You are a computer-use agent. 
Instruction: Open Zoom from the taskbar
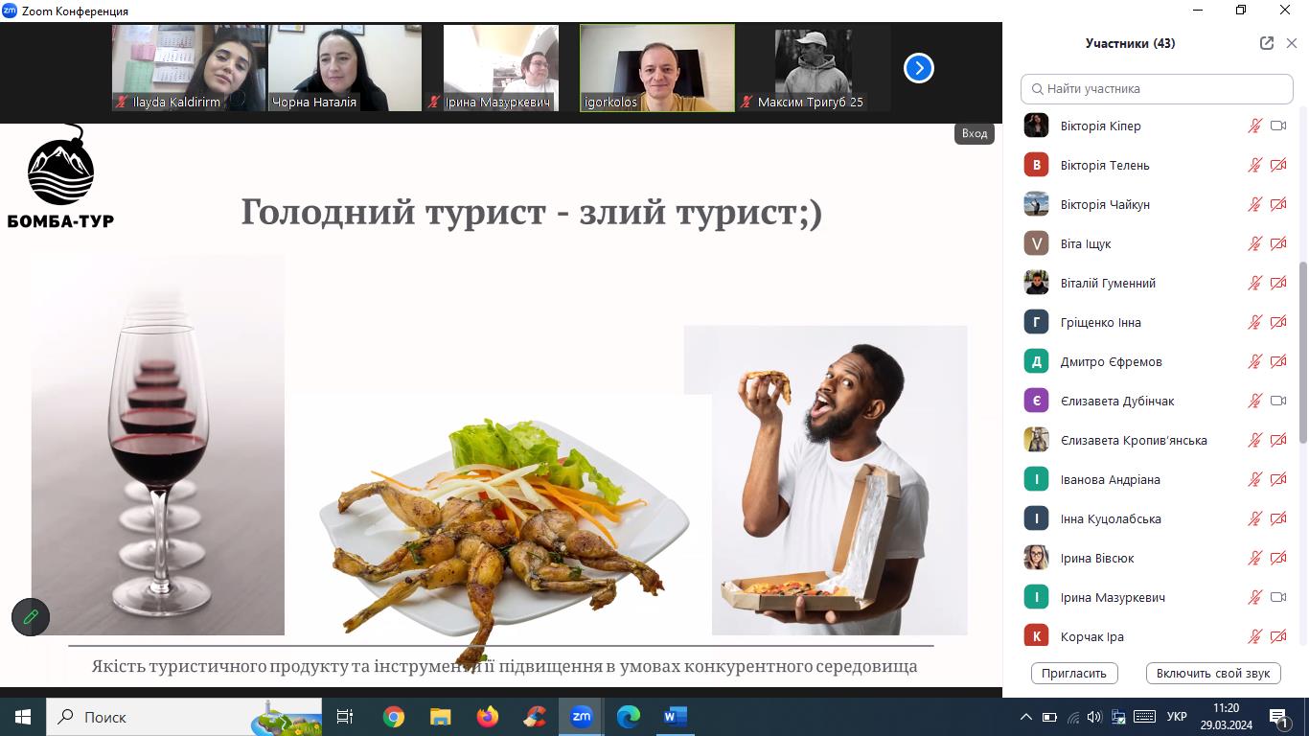point(582,717)
